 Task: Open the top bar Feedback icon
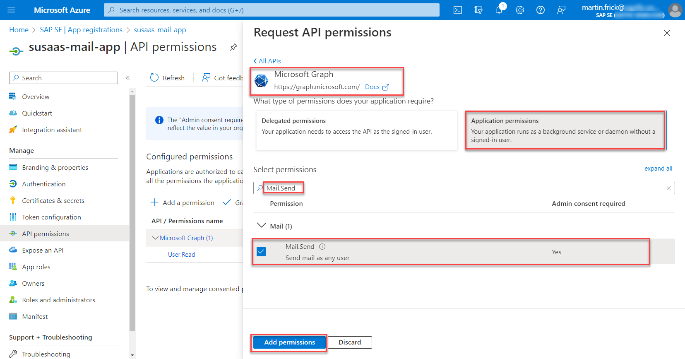tap(561, 10)
